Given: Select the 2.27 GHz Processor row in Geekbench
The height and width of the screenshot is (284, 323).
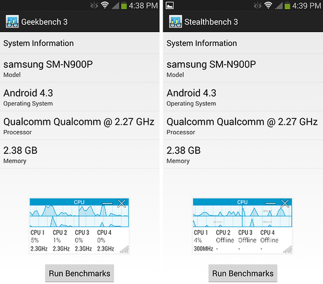Looking at the screenshot, I should (x=80, y=126).
